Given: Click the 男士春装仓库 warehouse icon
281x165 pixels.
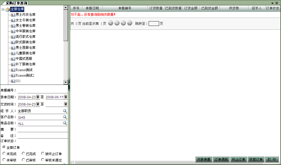Looking at the screenshot, I should [13, 26].
